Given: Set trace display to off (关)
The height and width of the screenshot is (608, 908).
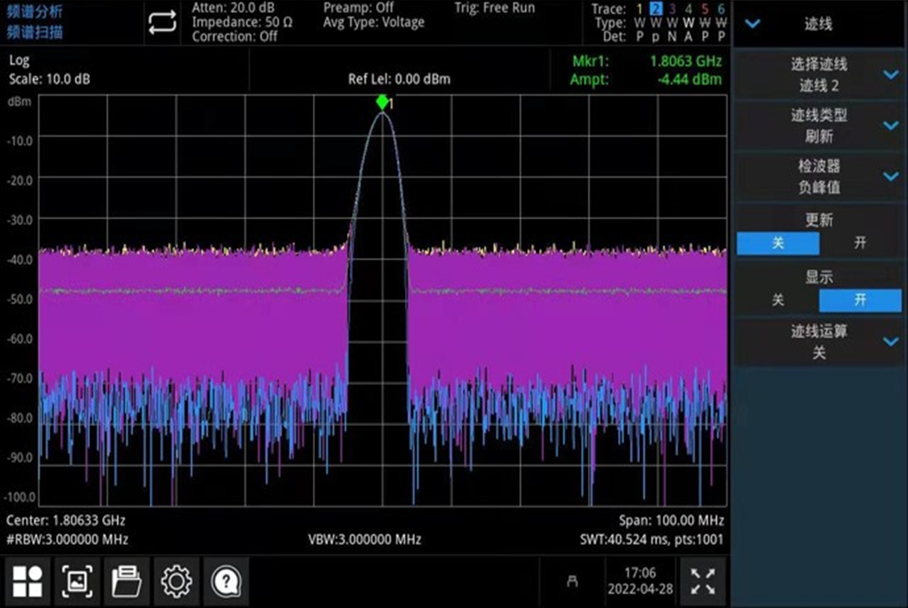Looking at the screenshot, I should click(778, 301).
